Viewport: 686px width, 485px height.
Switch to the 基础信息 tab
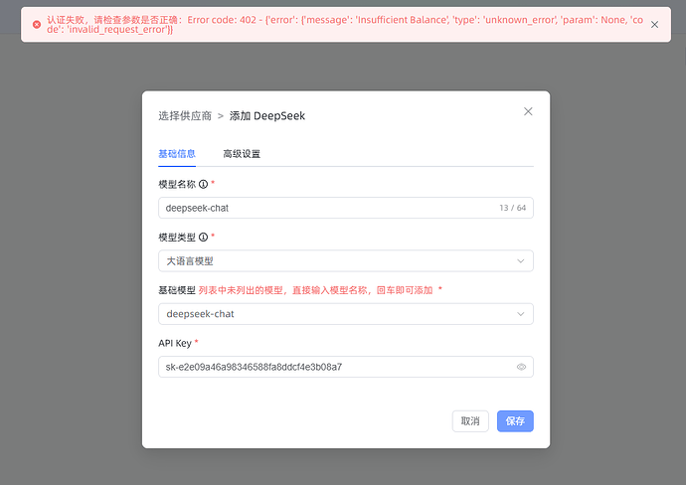177,154
